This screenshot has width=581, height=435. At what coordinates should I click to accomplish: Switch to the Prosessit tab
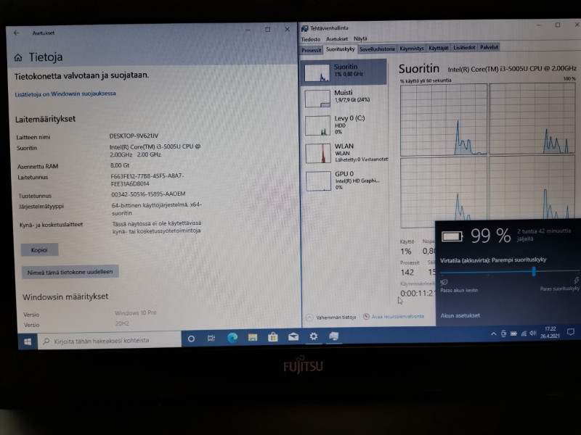tap(312, 50)
